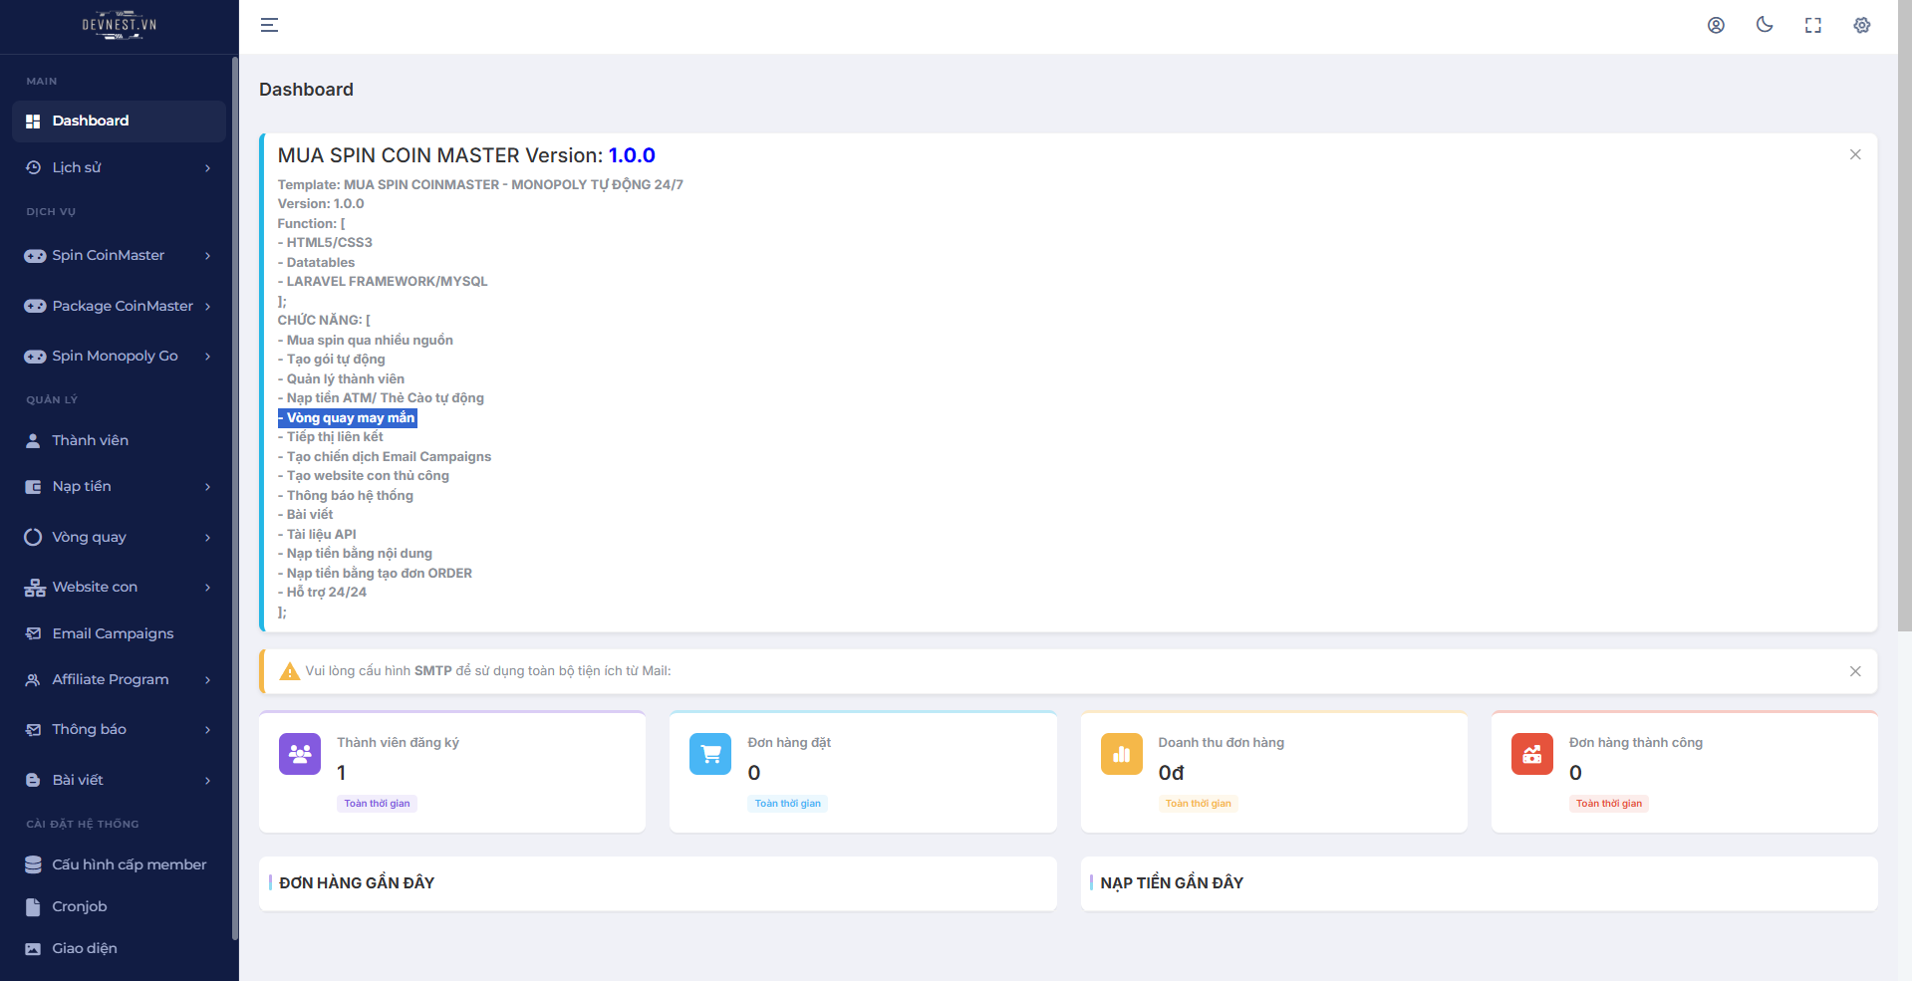Screen dimensions: 1912x981
Task: Click purple Toàn thời gian badge
Action: (378, 804)
